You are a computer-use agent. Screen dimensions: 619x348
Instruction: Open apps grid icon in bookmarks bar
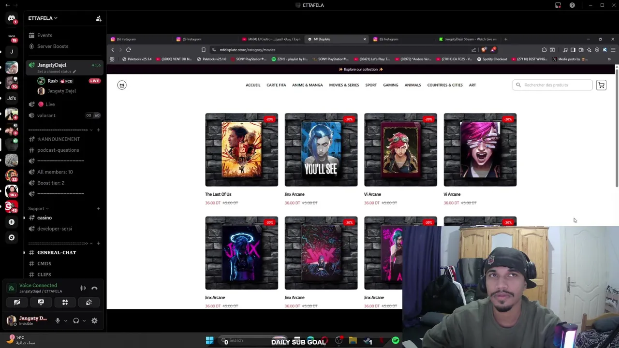coord(112,59)
